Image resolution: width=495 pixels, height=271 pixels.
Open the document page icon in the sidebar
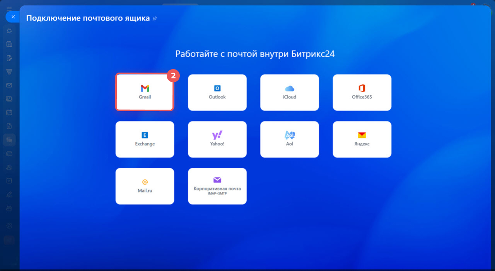pyautogui.click(x=9, y=126)
